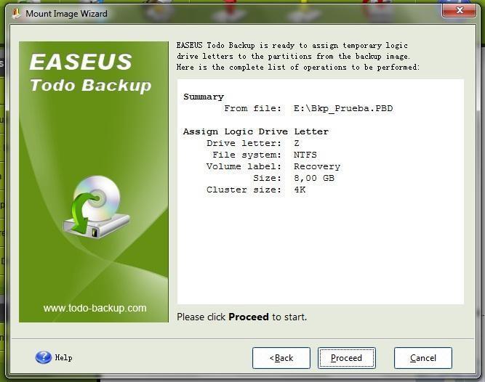Image resolution: width=485 pixels, height=382 pixels.
Task: Click the www.todo-backup.com website text
Action: [x=95, y=308]
